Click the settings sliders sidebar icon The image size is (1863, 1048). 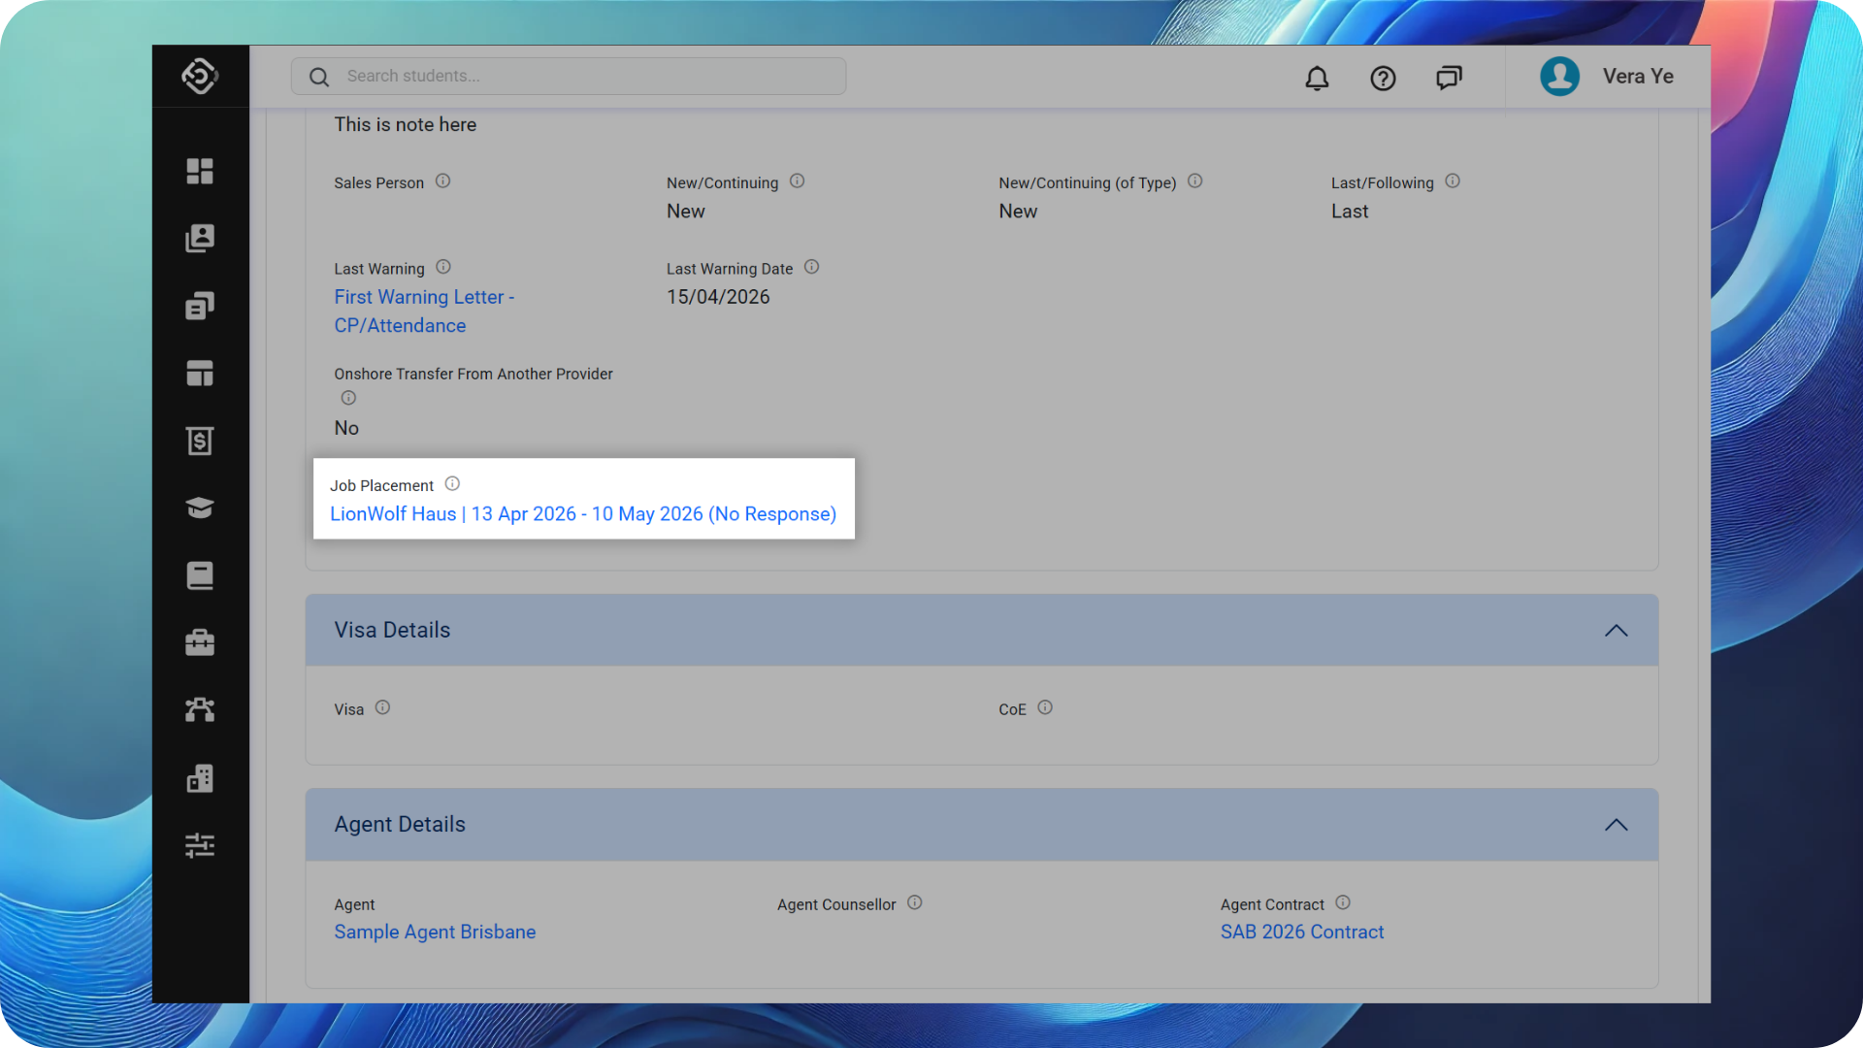(200, 845)
